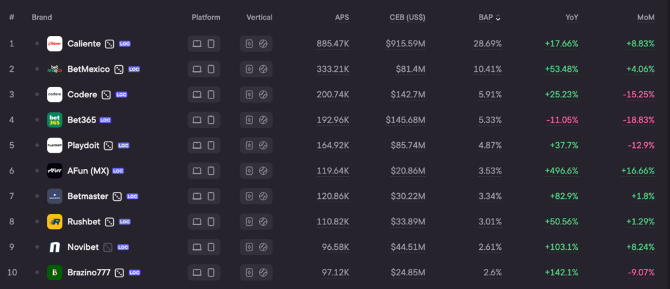Click the mobile platform icon in Caliente row
Viewport: 670px width, 289px height.
211,44
